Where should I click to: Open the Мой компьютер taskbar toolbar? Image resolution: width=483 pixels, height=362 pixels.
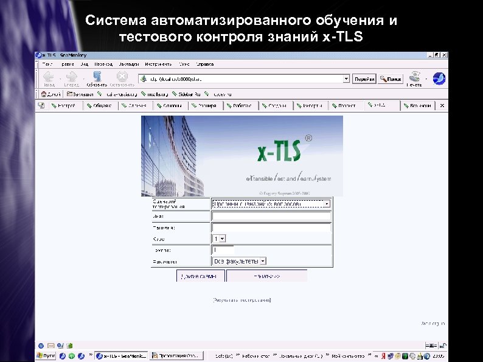click(348, 356)
